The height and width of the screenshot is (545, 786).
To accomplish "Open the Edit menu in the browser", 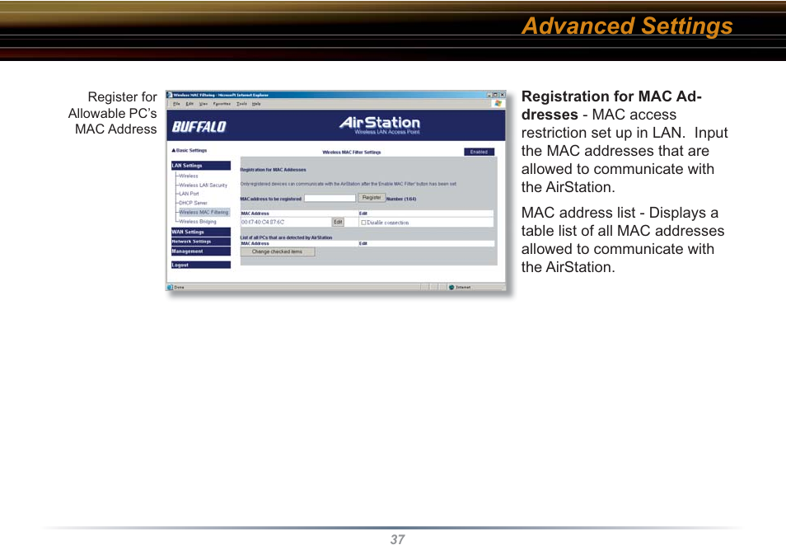I will (189, 104).
